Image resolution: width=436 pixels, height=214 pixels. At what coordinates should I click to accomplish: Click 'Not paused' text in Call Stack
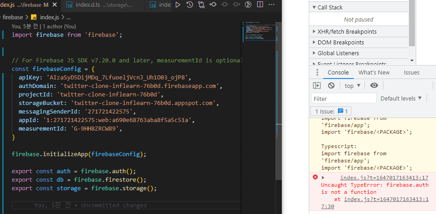point(358,20)
